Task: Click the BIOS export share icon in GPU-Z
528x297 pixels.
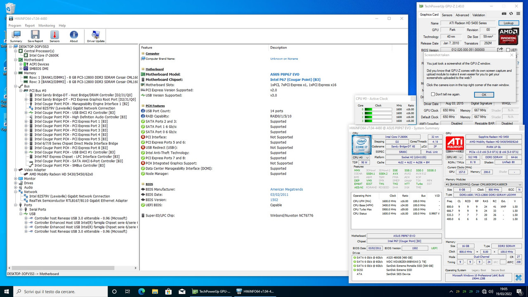Action: click(500, 50)
